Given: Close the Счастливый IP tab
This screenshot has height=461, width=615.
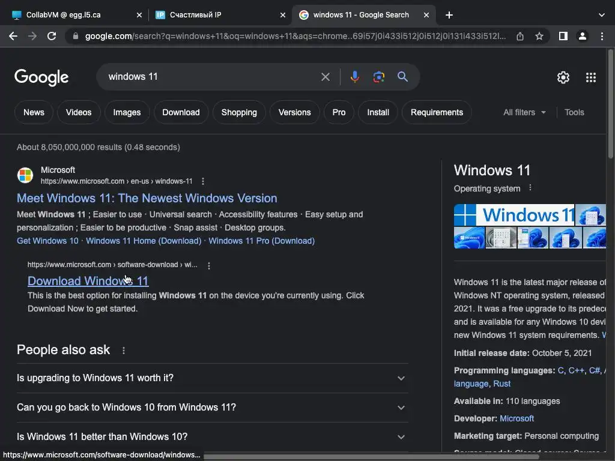Looking at the screenshot, I should click(283, 15).
